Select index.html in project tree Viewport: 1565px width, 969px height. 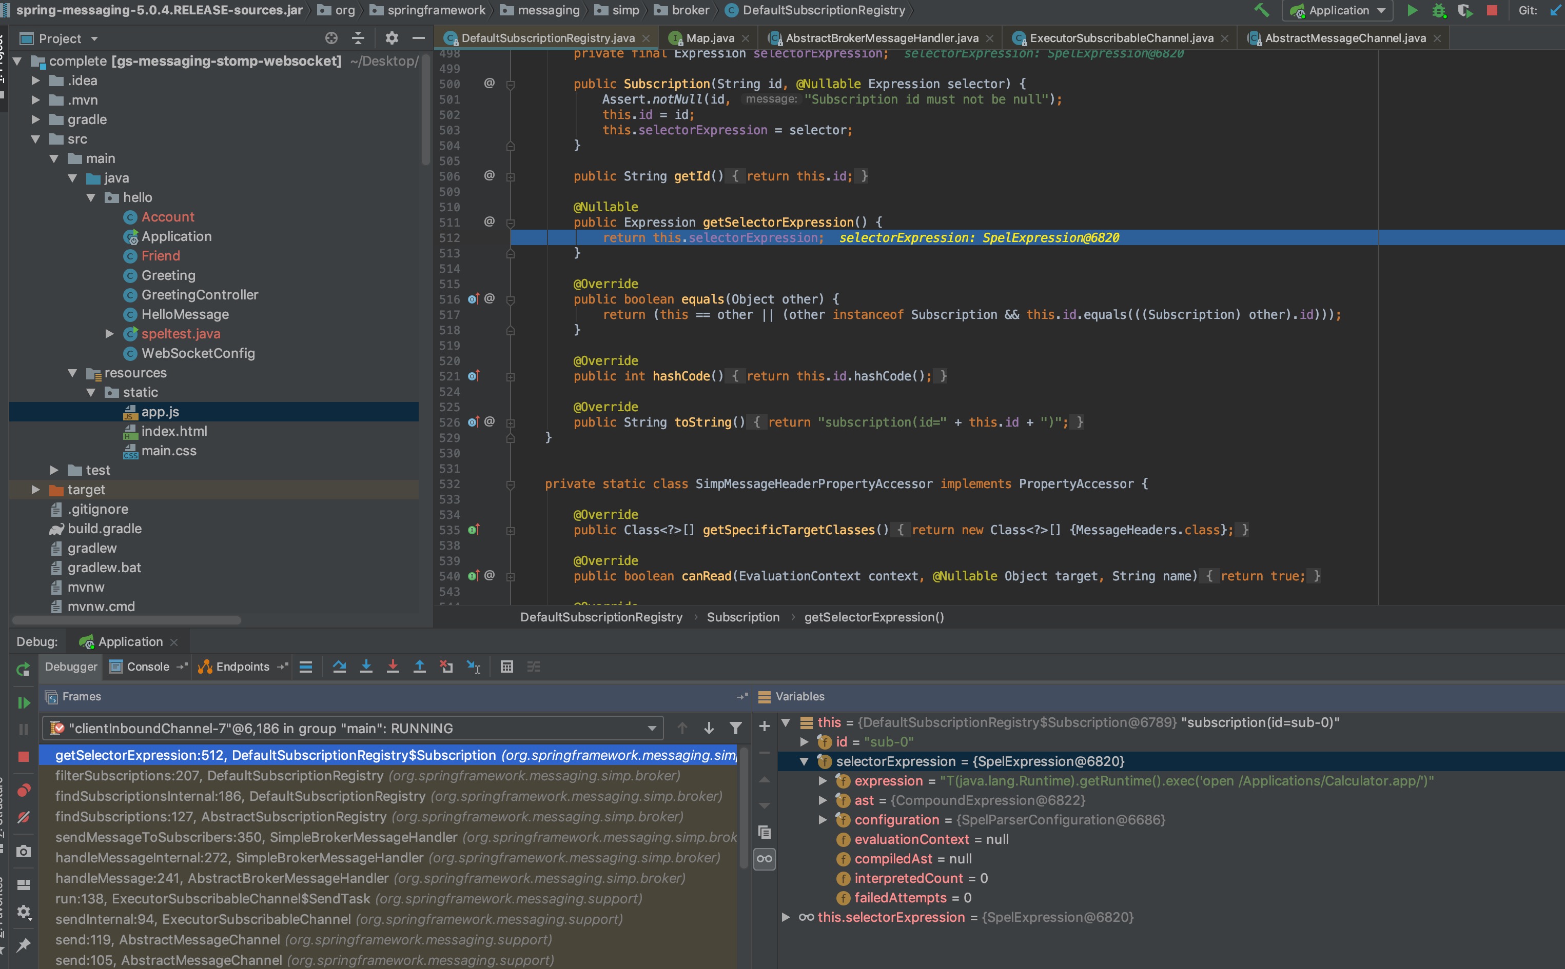point(174,431)
